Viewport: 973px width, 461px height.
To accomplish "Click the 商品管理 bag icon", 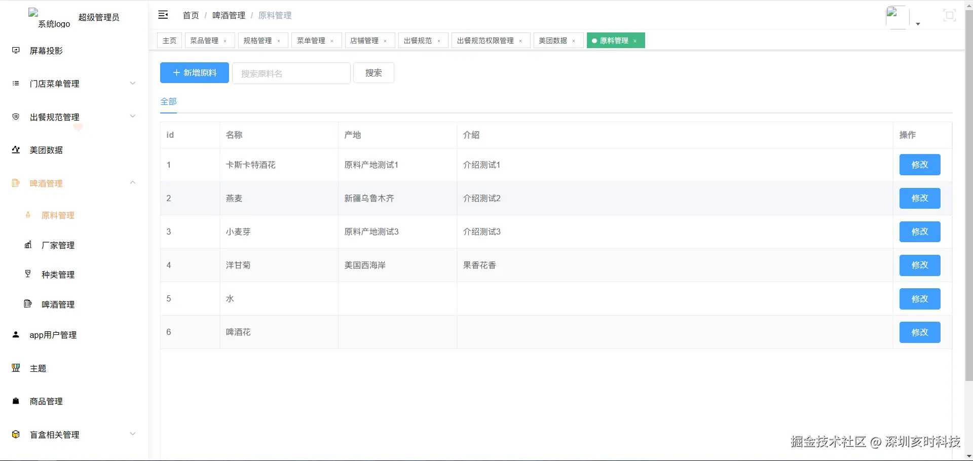I will 16,401.
